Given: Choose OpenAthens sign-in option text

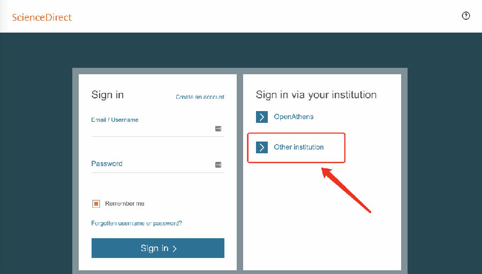Looking at the screenshot, I should [x=293, y=117].
